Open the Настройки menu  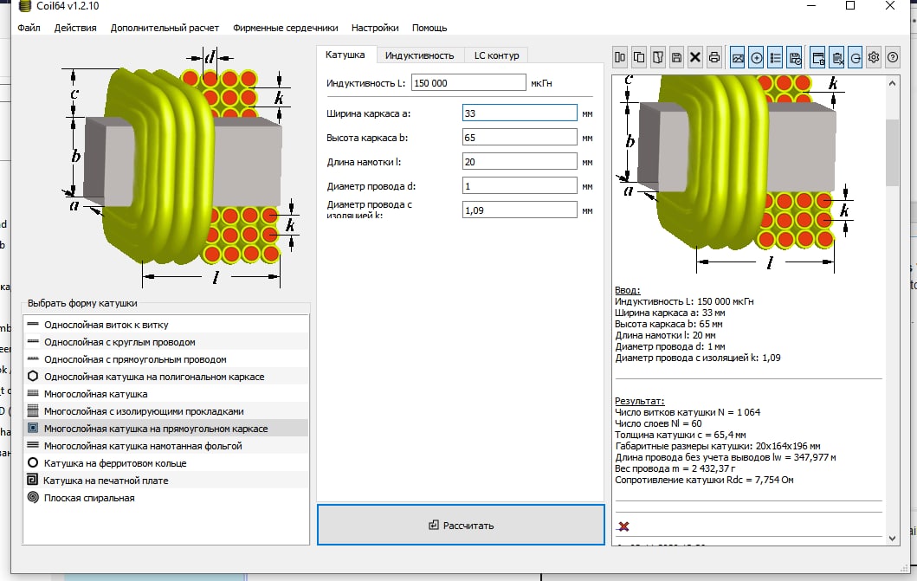(375, 28)
